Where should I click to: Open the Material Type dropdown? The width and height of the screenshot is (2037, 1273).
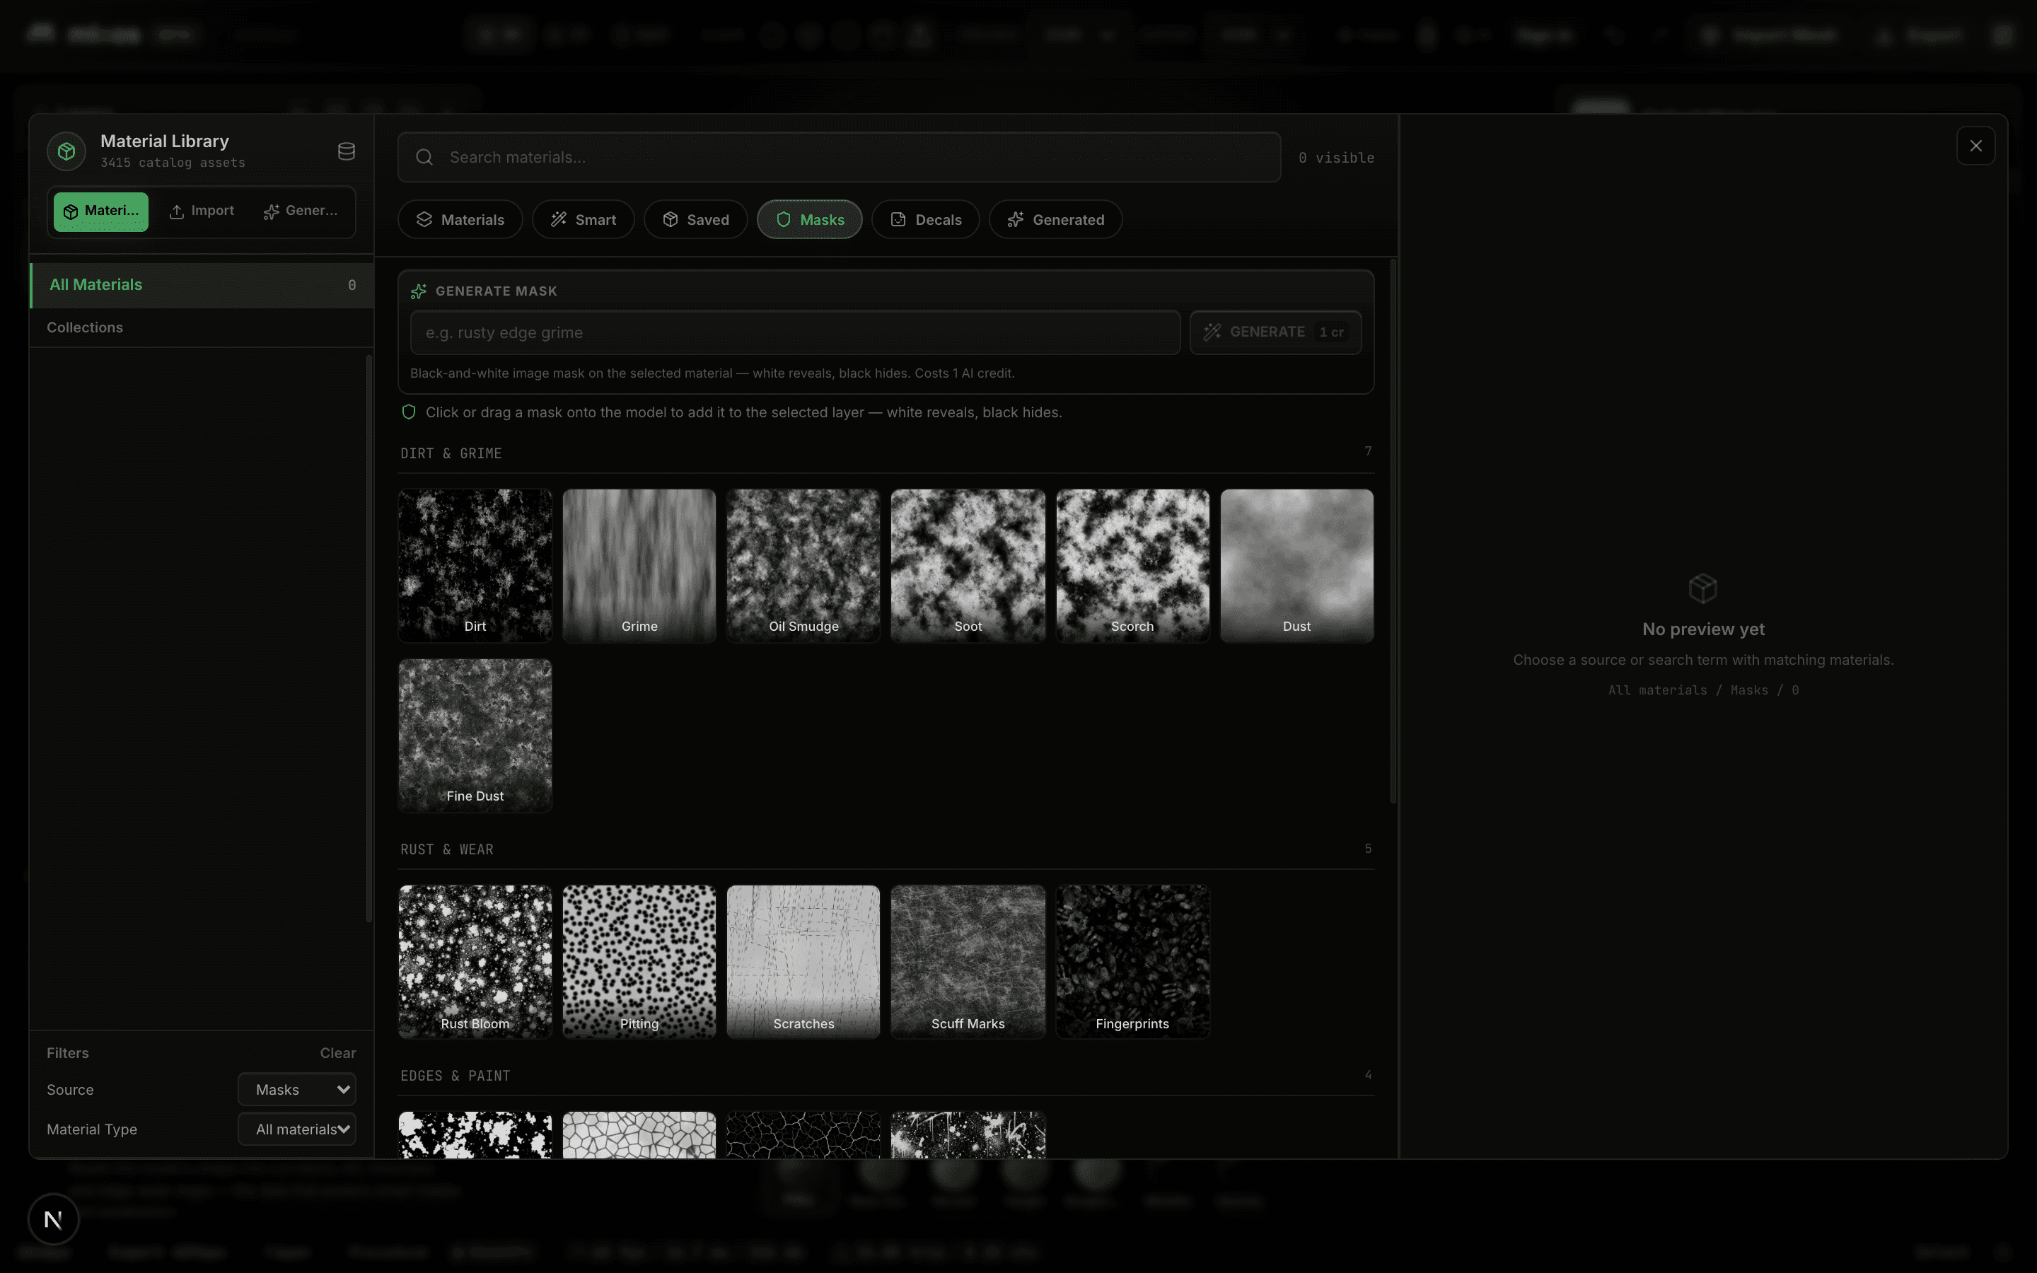(x=297, y=1129)
